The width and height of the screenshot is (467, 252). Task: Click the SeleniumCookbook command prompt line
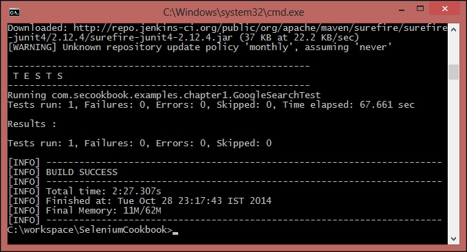[x=90, y=230]
